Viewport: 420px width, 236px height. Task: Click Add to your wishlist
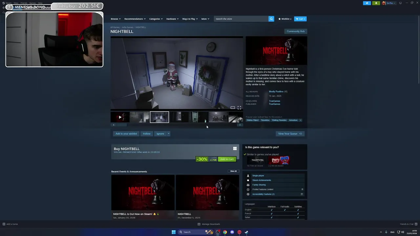pyautogui.click(x=126, y=134)
